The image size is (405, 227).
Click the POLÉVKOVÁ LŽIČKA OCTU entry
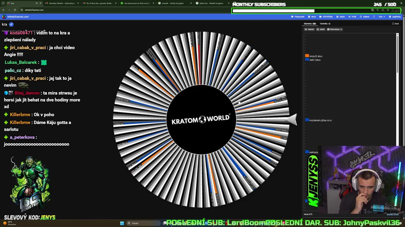[x=321, y=120]
